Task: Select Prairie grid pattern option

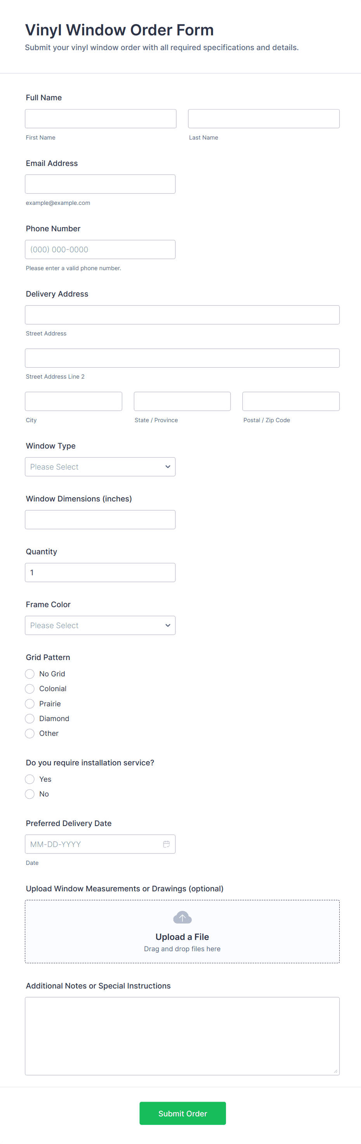Action: [30, 704]
